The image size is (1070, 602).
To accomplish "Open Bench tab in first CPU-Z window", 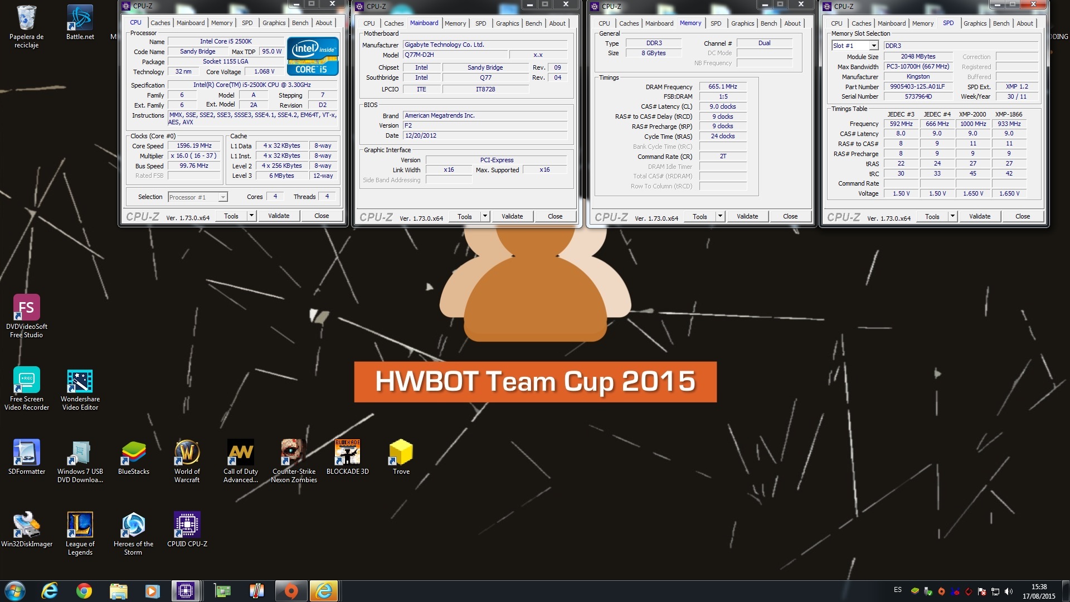I will tap(300, 23).
